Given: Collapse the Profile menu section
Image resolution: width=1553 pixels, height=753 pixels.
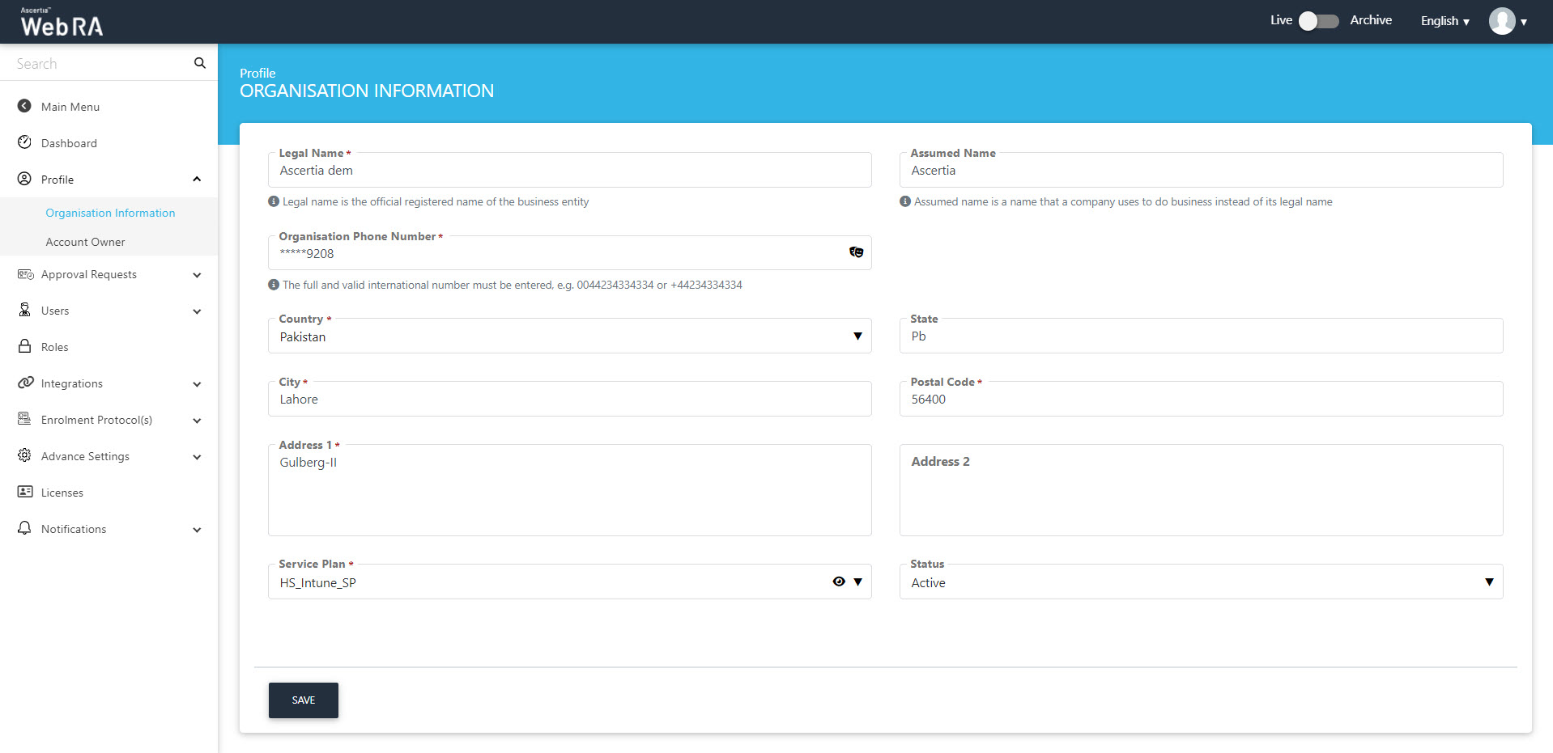Looking at the screenshot, I should tap(197, 179).
